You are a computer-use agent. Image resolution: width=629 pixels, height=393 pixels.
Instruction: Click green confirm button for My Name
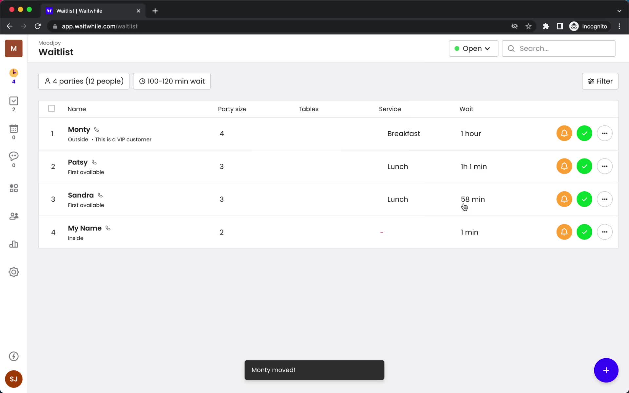point(584,232)
